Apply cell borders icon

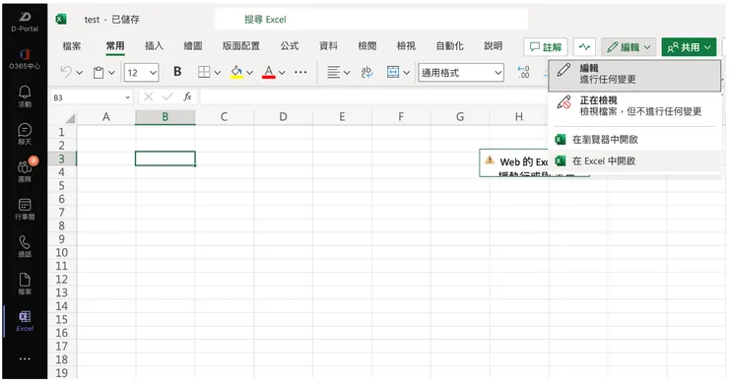coord(204,72)
